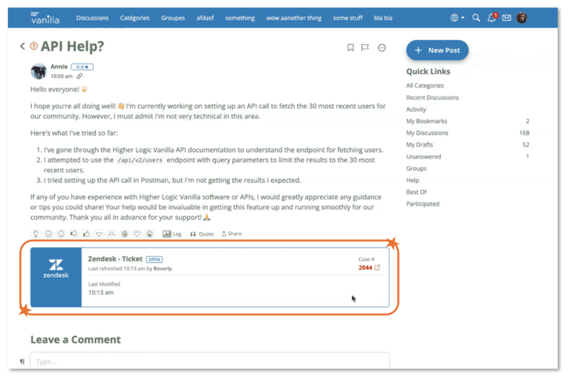Copy the permalink icon next to 10:03 am
This screenshot has height=386, width=577.
79,76
